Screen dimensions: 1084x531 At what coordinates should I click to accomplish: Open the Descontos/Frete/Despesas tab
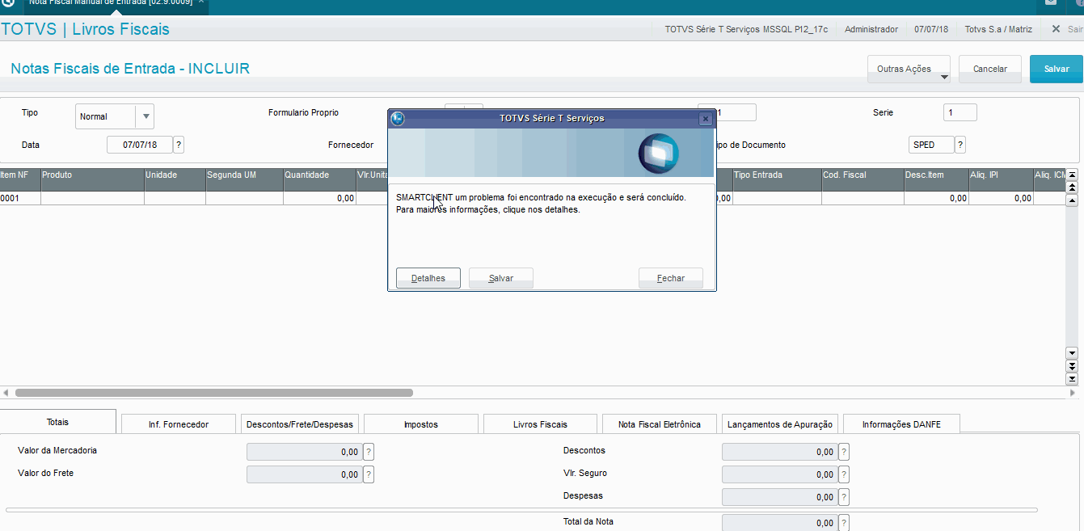click(x=300, y=424)
